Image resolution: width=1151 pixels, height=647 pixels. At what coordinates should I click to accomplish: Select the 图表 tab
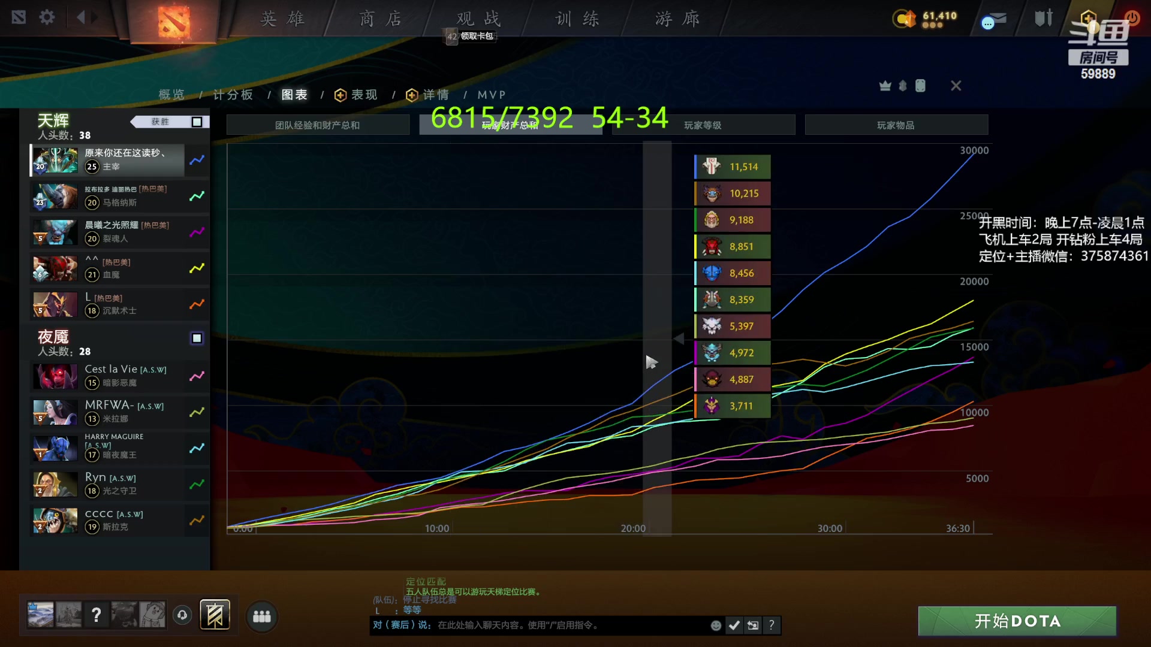[x=294, y=95]
